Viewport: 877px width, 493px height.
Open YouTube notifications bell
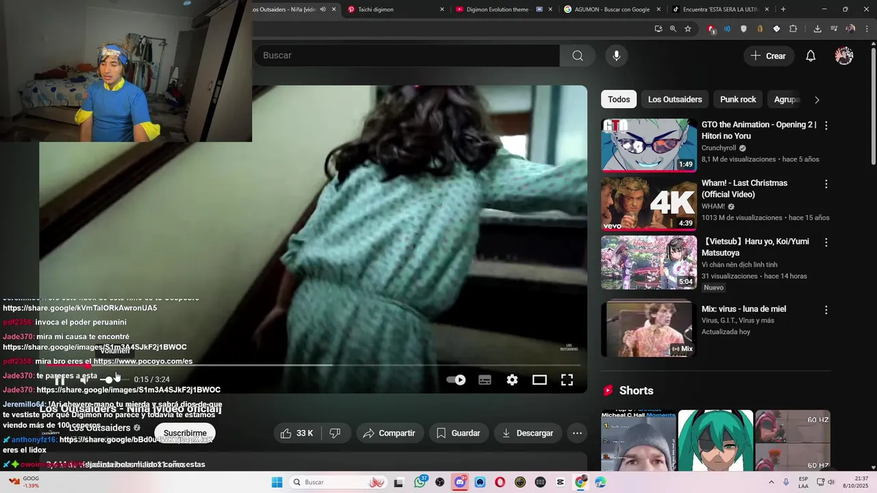tap(811, 56)
